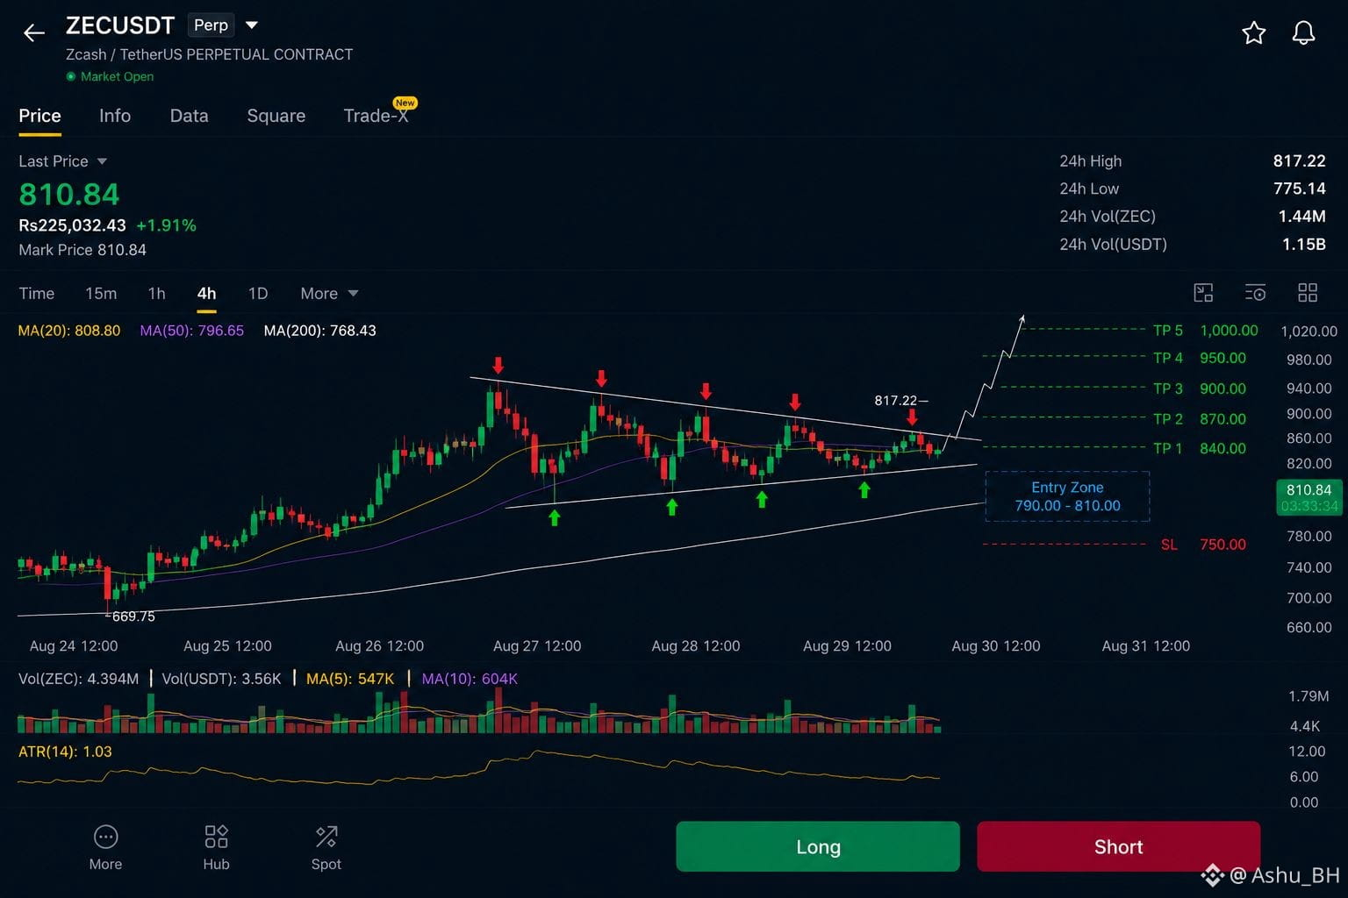
Task: Select the 4h timeframe
Action: point(206,294)
